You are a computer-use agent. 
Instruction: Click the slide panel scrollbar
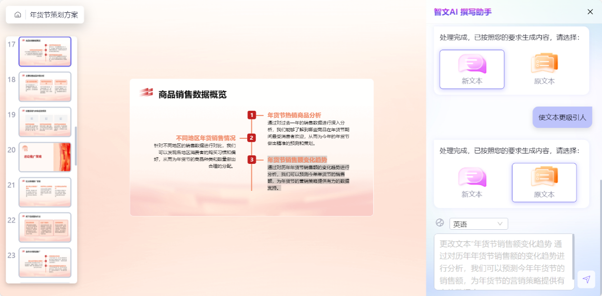coord(75,146)
